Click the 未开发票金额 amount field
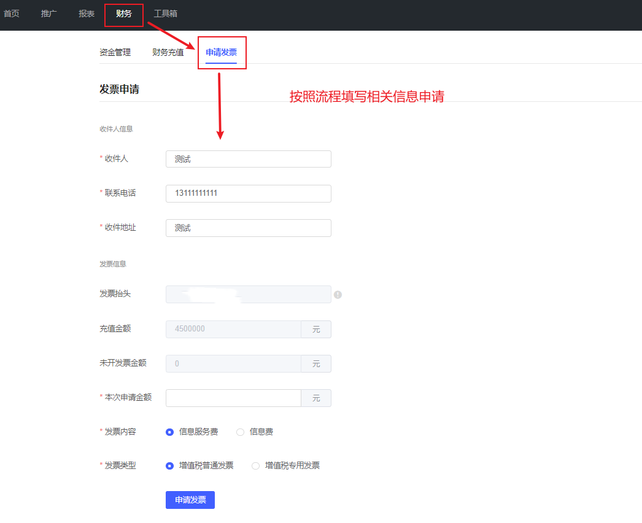642x523 pixels. tap(233, 363)
